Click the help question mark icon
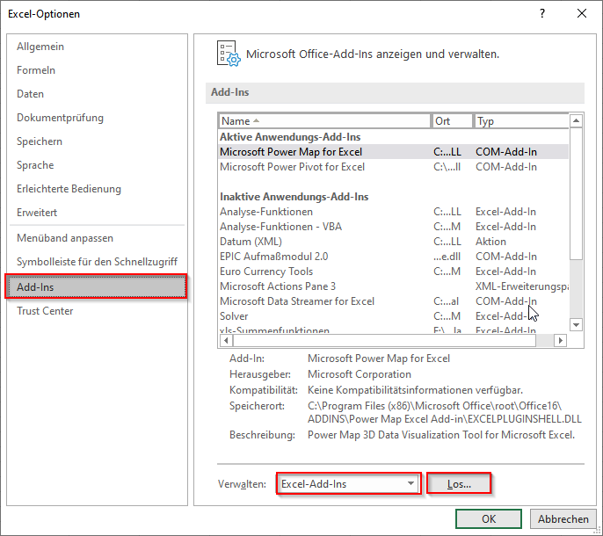Viewport: 603px width, 536px height. tap(542, 14)
